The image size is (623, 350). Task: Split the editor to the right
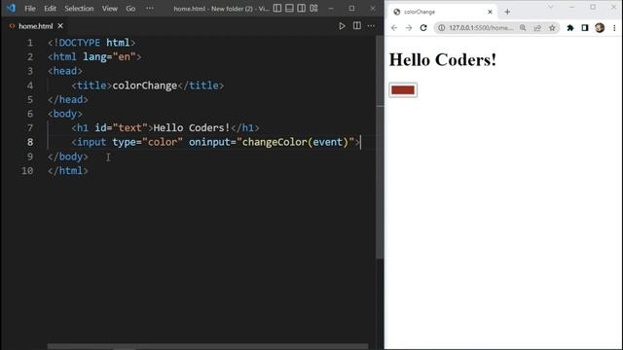[357, 26]
